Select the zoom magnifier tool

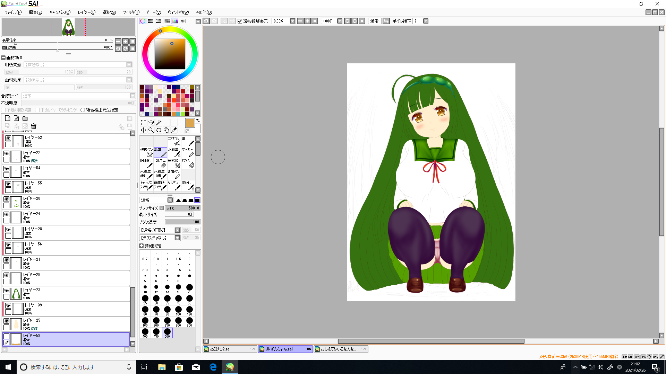[x=151, y=130]
